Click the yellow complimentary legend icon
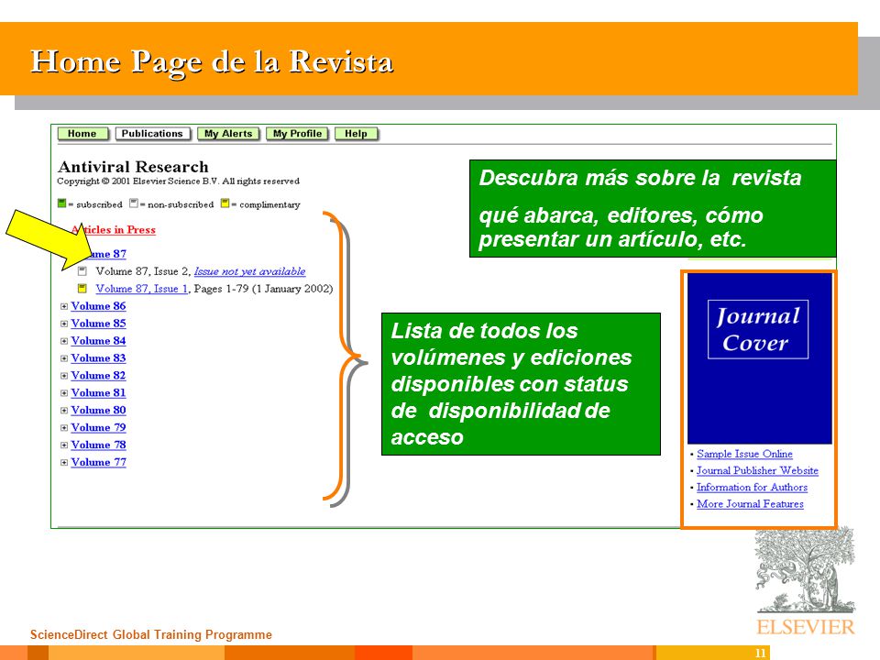Image resolution: width=880 pixels, height=660 pixels. 225,203
